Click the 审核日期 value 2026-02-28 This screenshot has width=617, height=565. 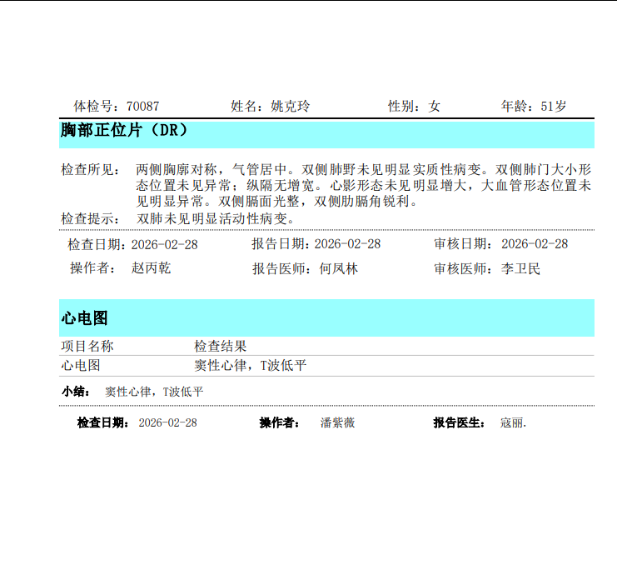tap(535, 244)
